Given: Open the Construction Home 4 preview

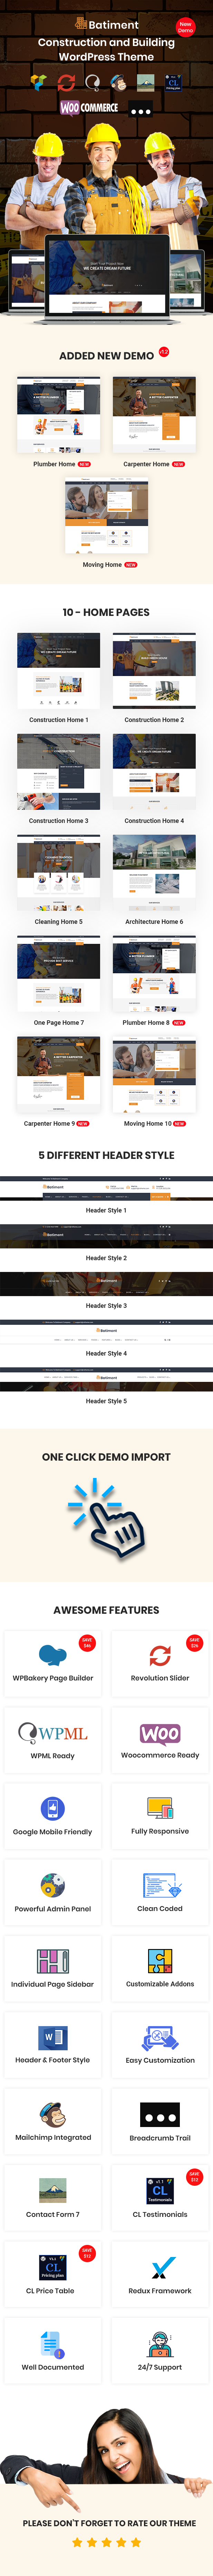Looking at the screenshot, I should pos(154,772).
